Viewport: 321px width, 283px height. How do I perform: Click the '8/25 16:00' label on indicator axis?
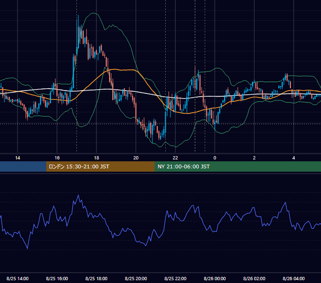pos(57,278)
